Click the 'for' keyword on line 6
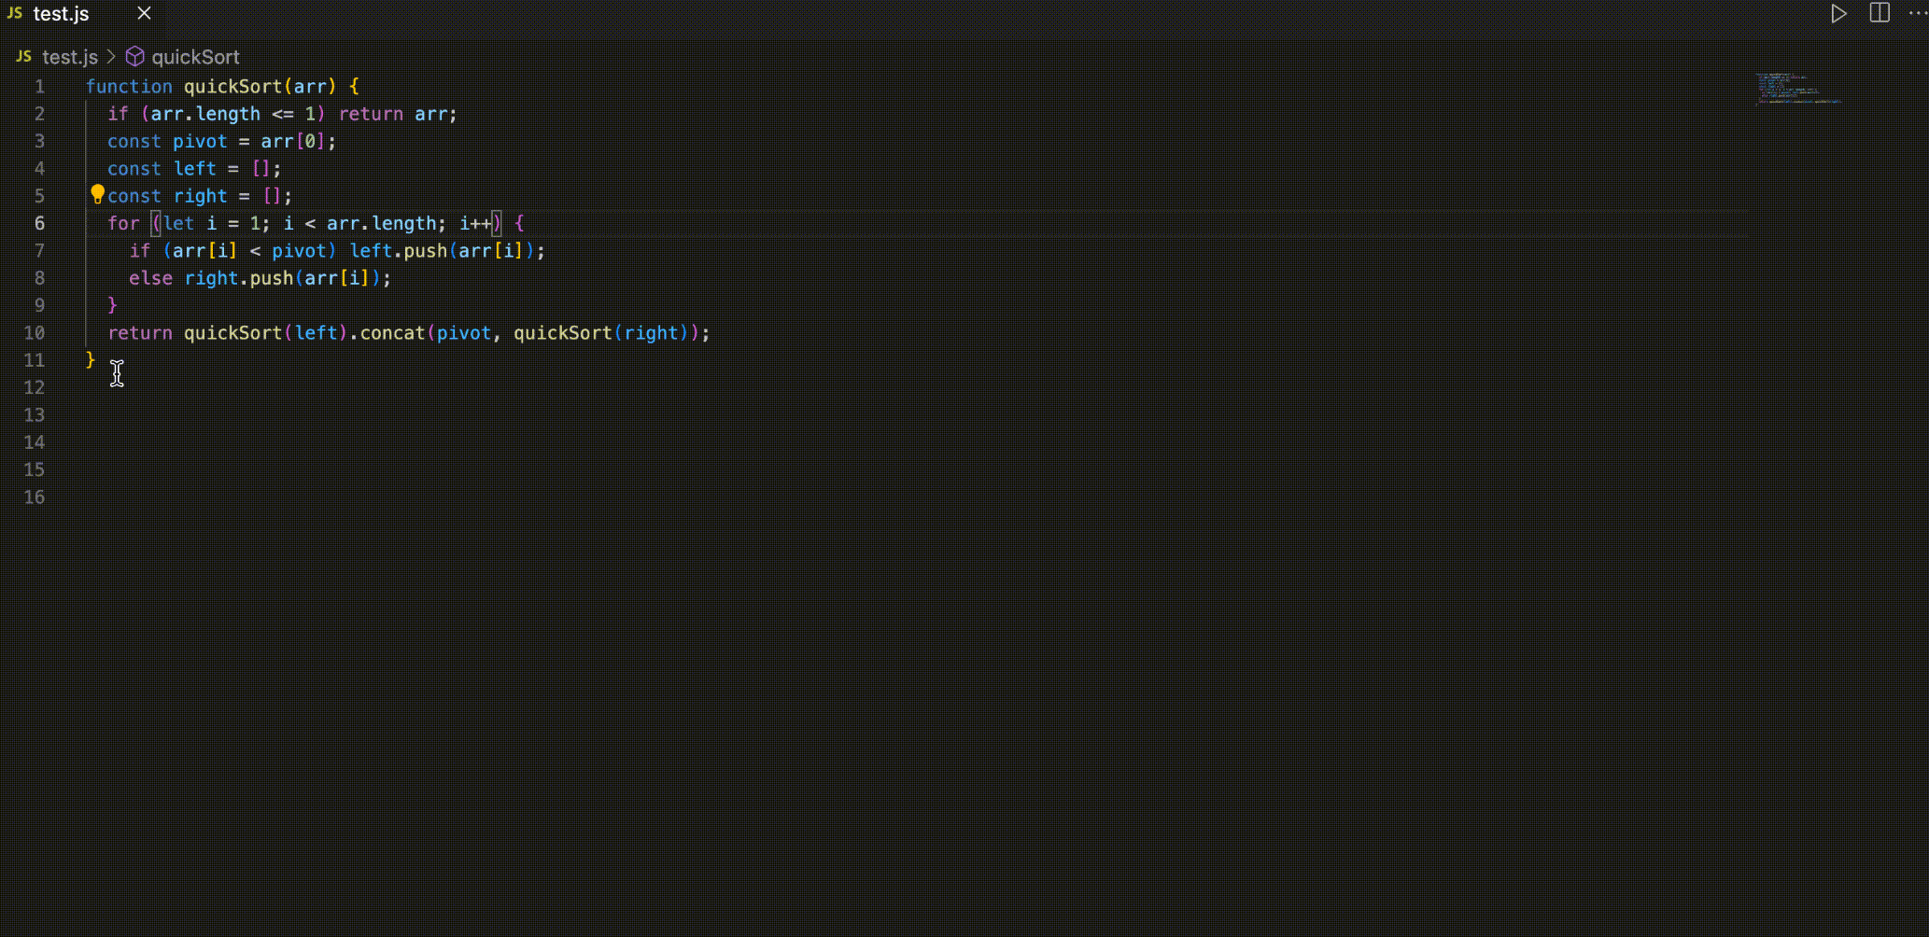1929x937 pixels. [123, 223]
